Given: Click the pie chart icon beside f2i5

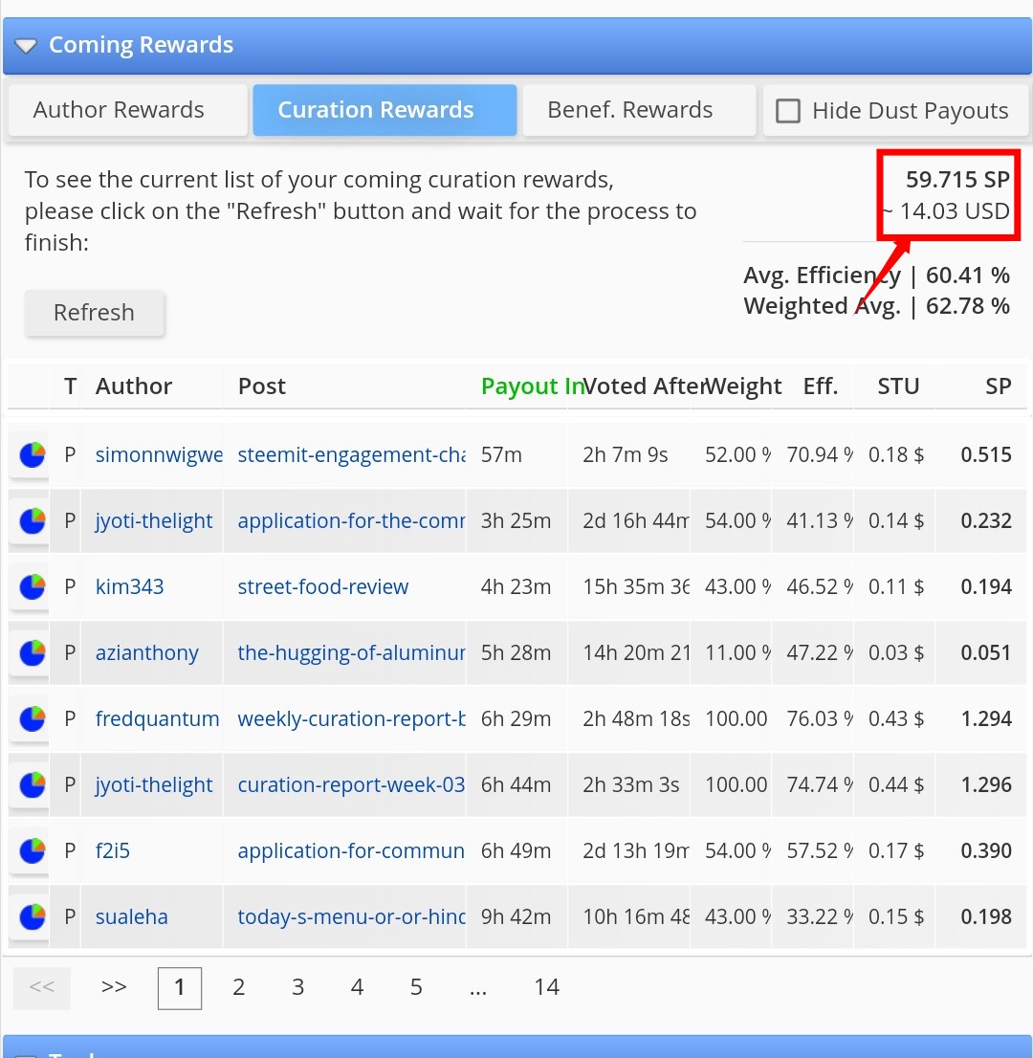Looking at the screenshot, I should [x=32, y=850].
